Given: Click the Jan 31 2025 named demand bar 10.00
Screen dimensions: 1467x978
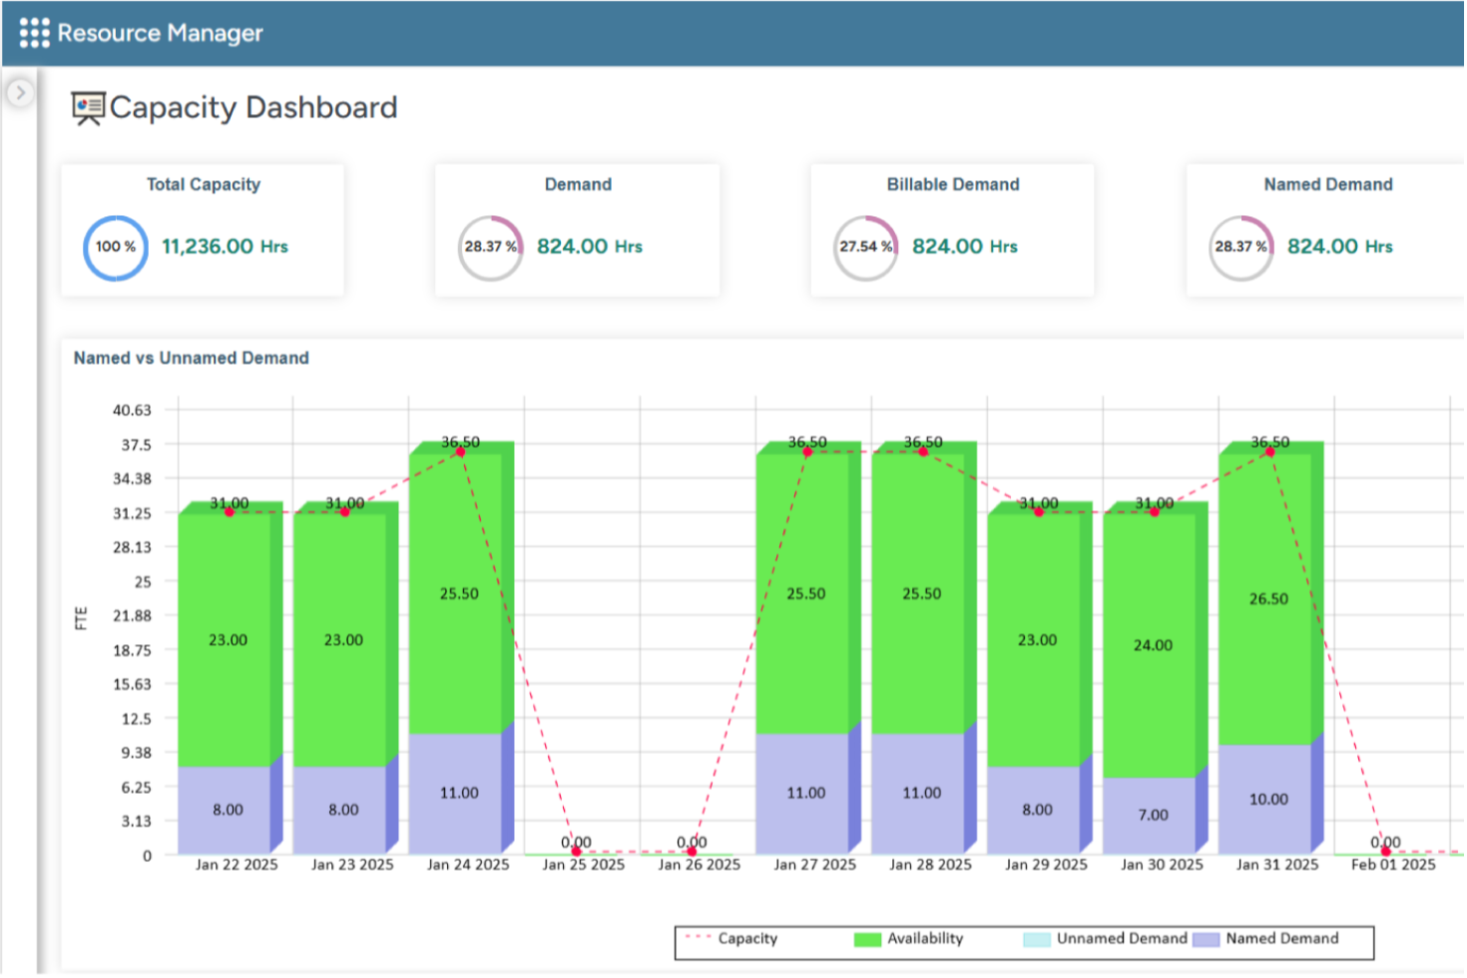Looking at the screenshot, I should 1266,800.
